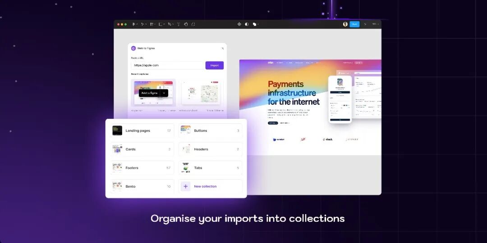Image resolution: width=487 pixels, height=243 pixels.
Task: Click the Slack logo on imported page
Action: coord(327,139)
